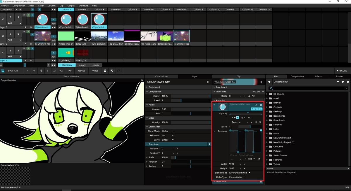Open Transport BPM Sync dropdown
The width and height of the screenshot is (351, 191).
(x=257, y=92)
